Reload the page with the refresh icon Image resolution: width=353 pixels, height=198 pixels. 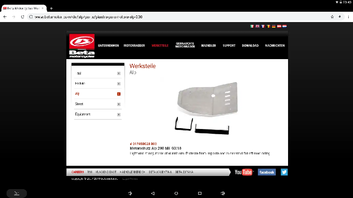(23, 17)
